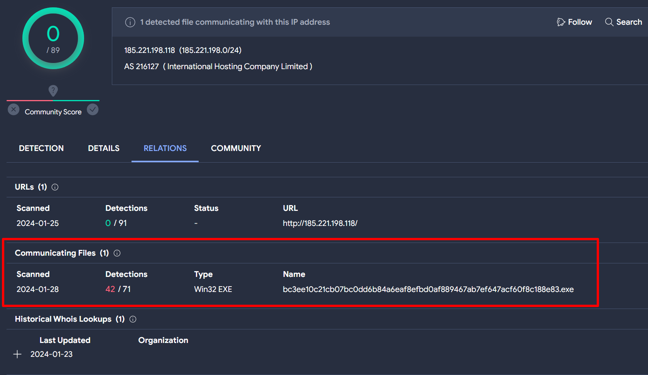Click the AS 216127 hosting company text
Screen dimensions: 648x375
(218, 66)
